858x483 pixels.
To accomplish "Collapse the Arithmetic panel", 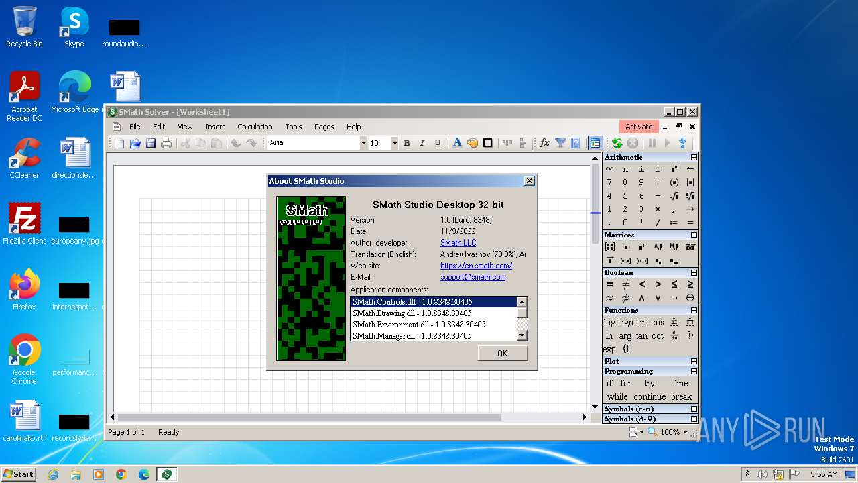I will pos(694,158).
